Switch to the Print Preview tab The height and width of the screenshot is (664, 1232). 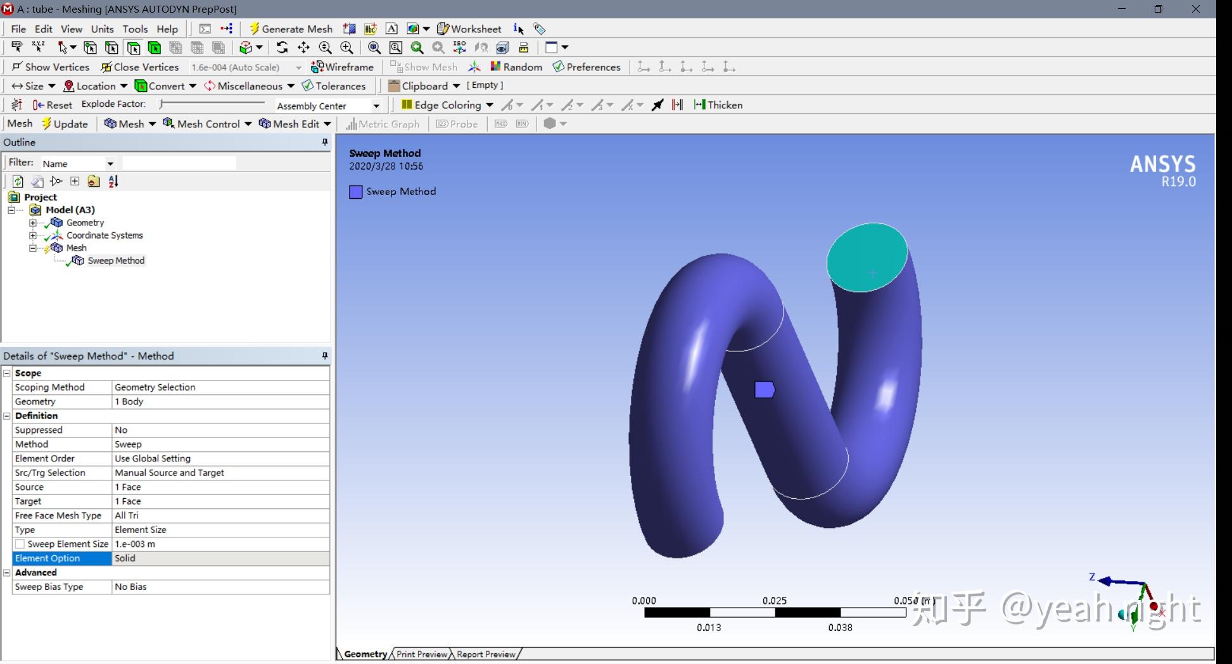421,655
